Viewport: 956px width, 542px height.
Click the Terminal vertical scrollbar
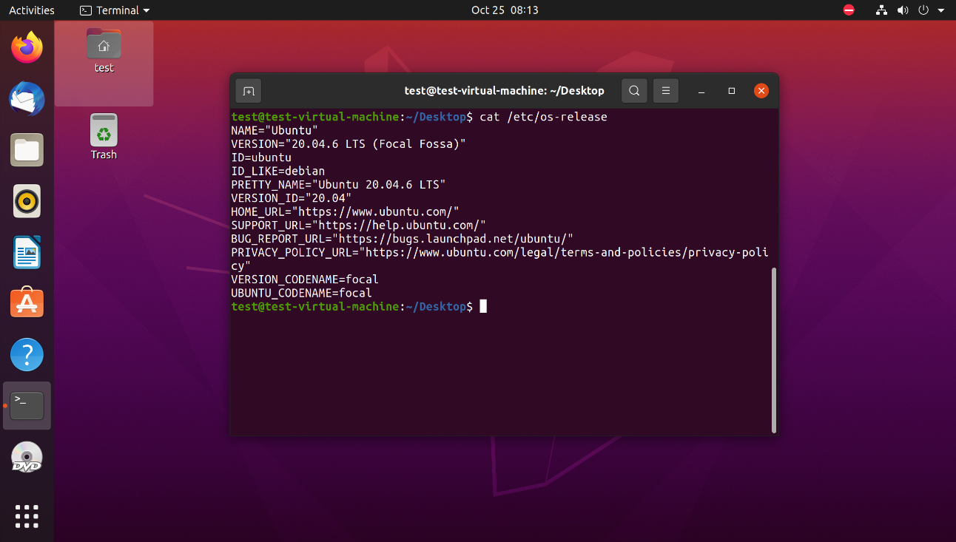pyautogui.click(x=774, y=350)
